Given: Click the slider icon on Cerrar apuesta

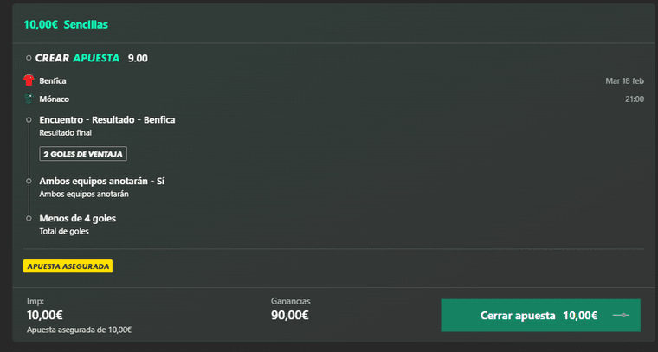Looking at the screenshot, I should pyautogui.click(x=621, y=315).
